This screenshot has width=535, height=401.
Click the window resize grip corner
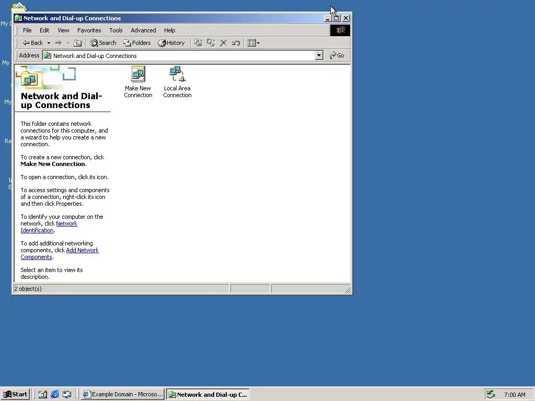point(347,290)
